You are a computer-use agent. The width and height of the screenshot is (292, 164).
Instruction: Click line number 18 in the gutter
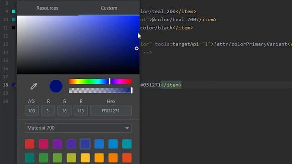click(x=5, y=85)
